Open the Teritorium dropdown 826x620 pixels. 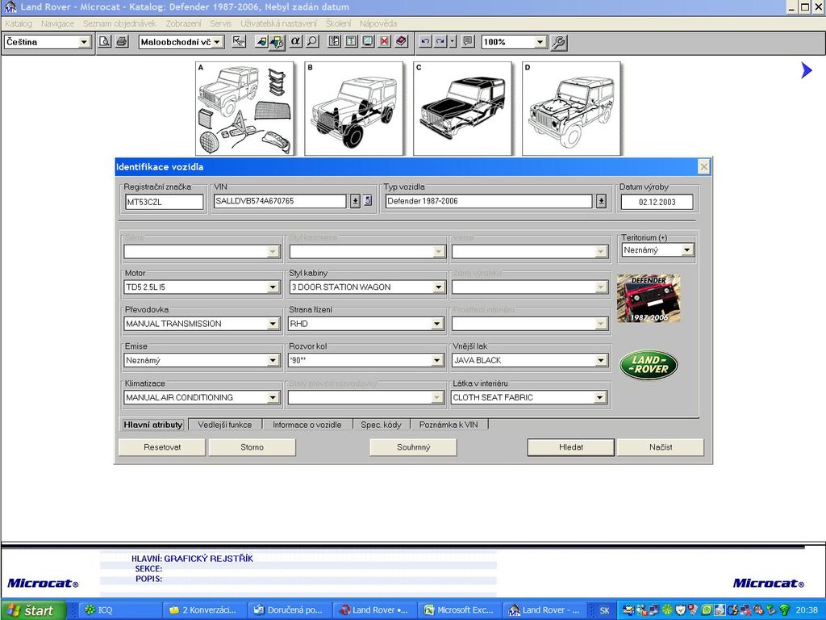pyautogui.click(x=686, y=250)
